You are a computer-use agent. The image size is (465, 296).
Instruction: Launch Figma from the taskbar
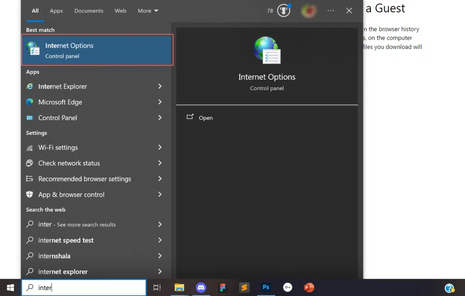[x=223, y=287]
